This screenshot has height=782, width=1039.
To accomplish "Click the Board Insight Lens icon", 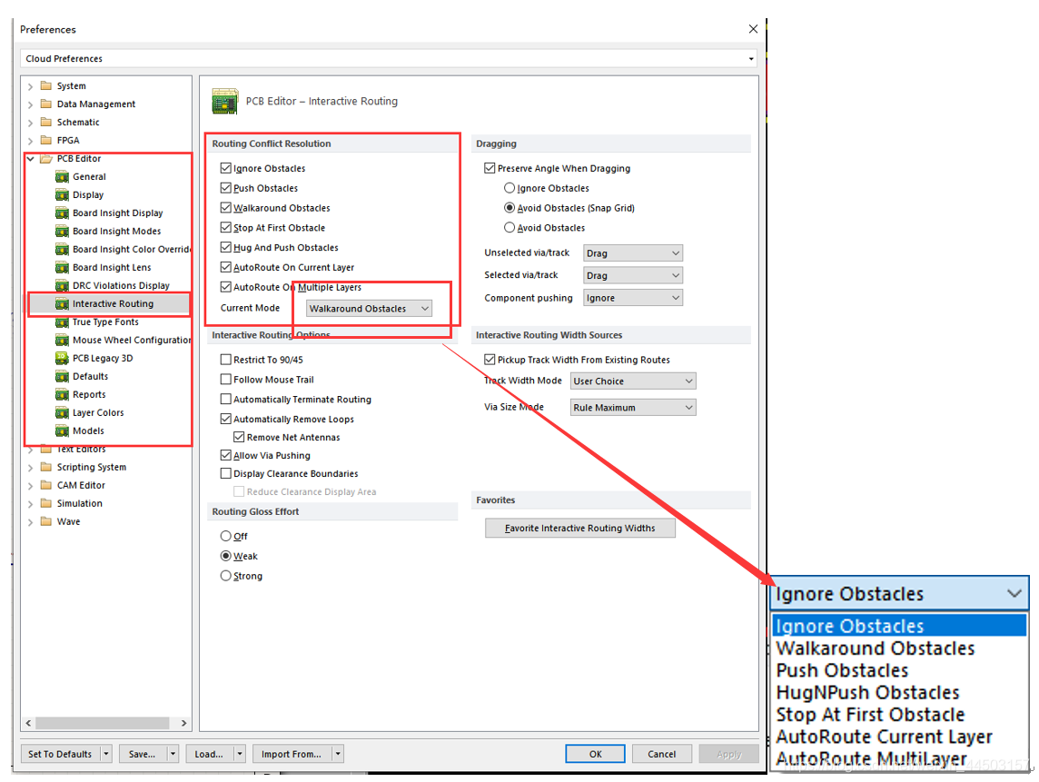I will pyautogui.click(x=62, y=268).
